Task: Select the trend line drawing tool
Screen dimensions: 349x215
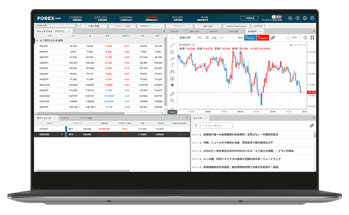Action: pos(172,45)
